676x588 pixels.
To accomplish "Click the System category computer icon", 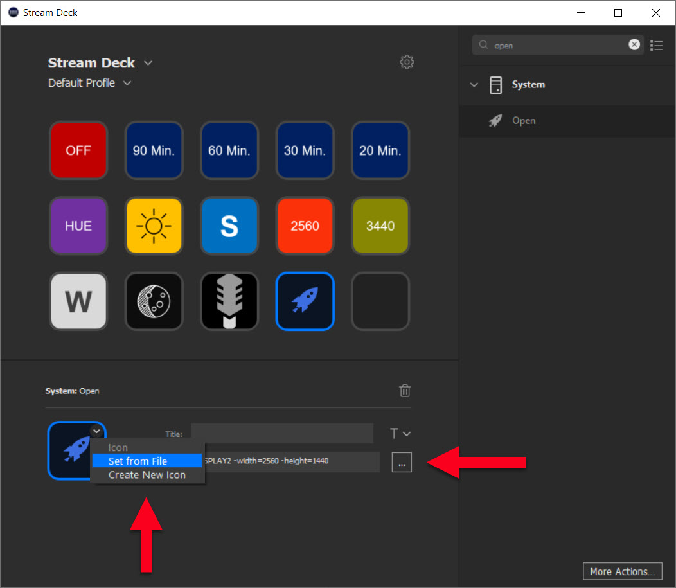I will [495, 85].
